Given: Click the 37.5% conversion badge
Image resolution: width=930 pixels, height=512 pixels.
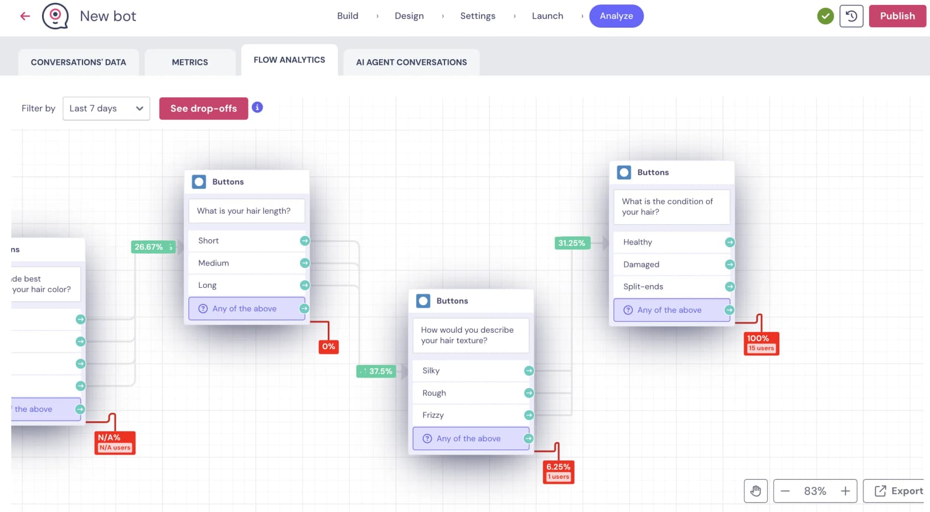Looking at the screenshot, I should coord(376,371).
